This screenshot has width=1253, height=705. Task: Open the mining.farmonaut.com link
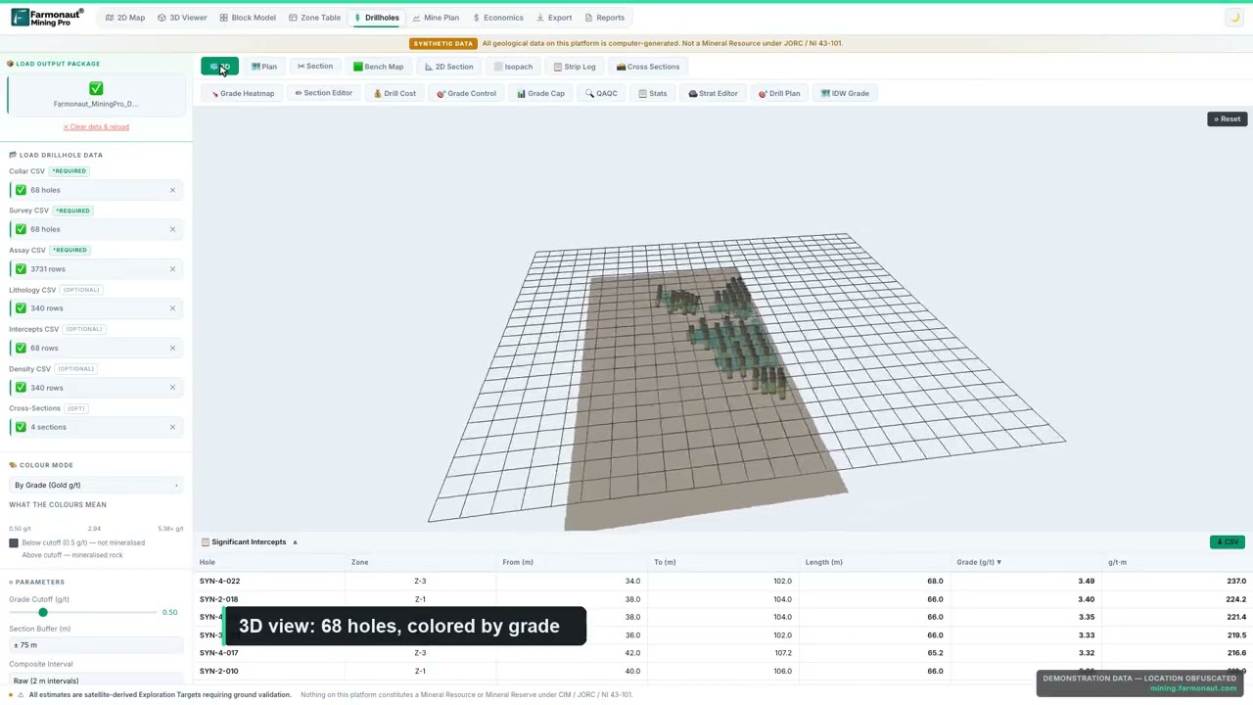pos(1193,688)
